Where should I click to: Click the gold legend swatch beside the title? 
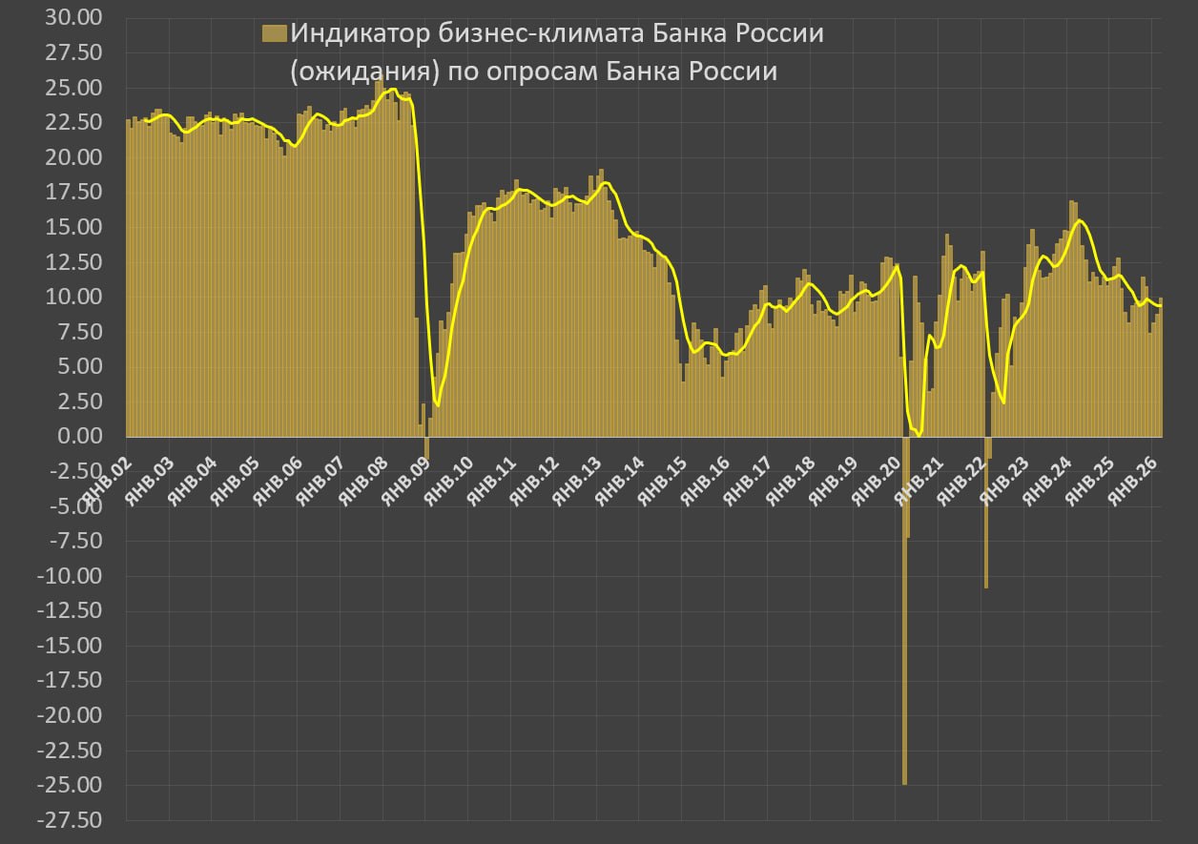coord(275,34)
